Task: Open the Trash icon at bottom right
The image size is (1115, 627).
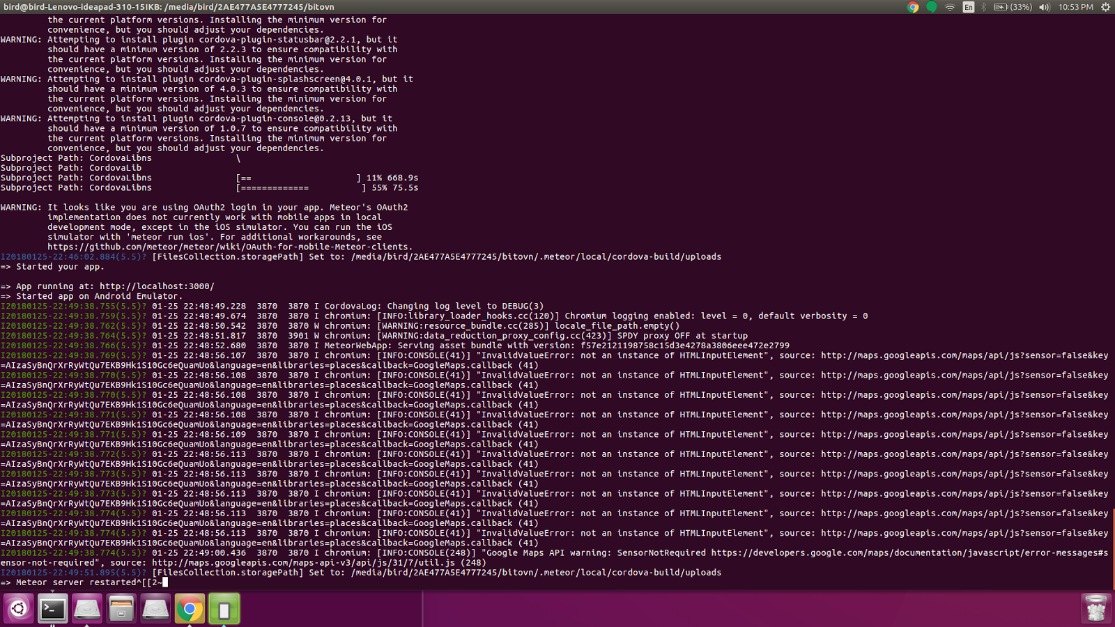Action: click(1095, 607)
